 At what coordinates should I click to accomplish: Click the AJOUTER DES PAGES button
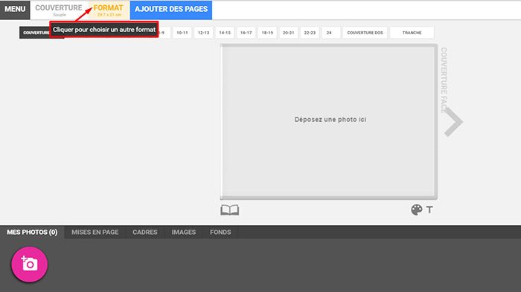[171, 10]
